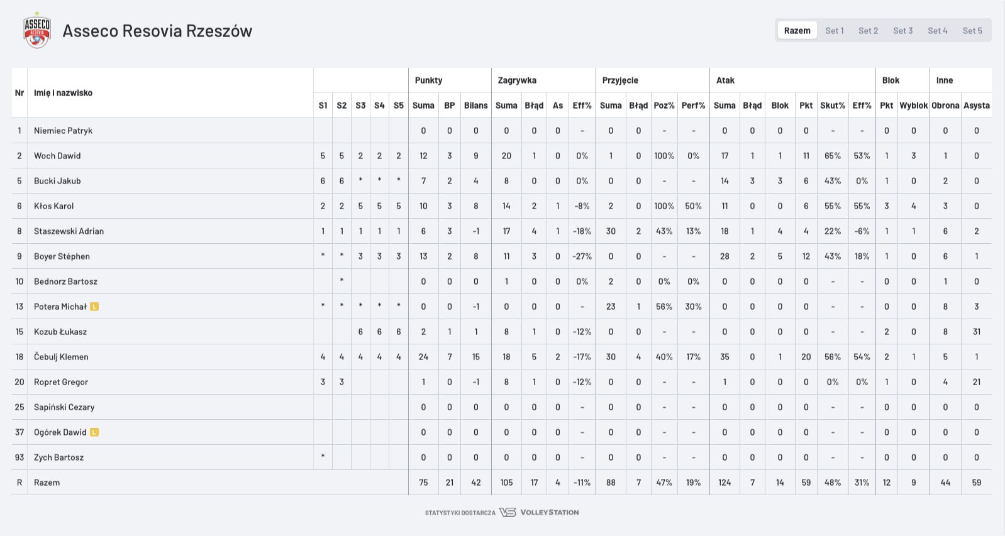Image resolution: width=1005 pixels, height=536 pixels.
Task: Open the Set 3 statistics tab
Action: (902, 30)
